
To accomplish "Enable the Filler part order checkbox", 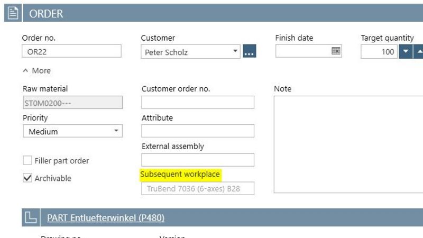I will (x=27, y=161).
